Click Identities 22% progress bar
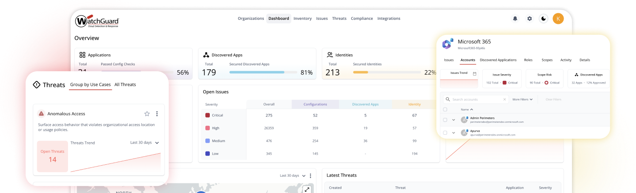 pos(387,72)
